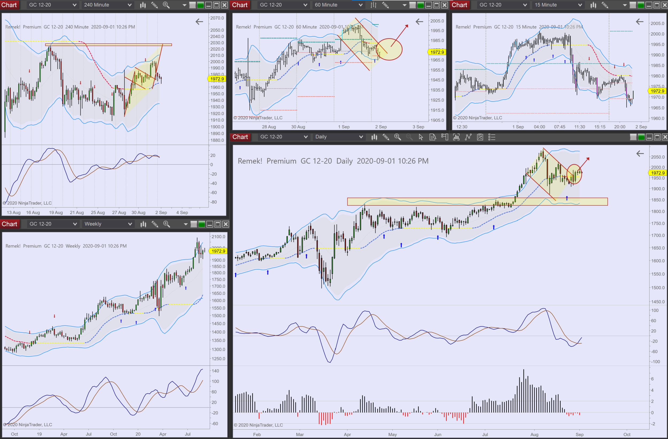Toggle green instrument link on 15 Minute chart
This screenshot has width=668, height=439.
pos(641,5)
